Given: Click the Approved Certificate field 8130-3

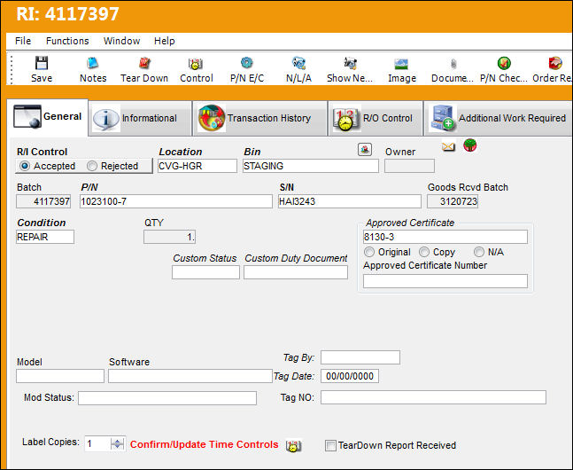Looking at the screenshot, I should (x=445, y=237).
